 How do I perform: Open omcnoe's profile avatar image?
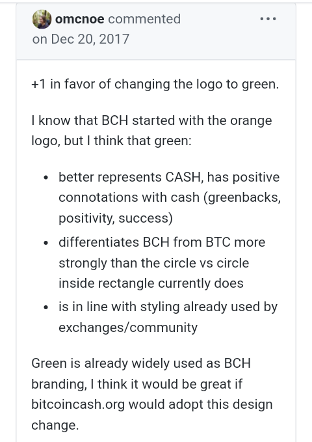click(x=42, y=19)
